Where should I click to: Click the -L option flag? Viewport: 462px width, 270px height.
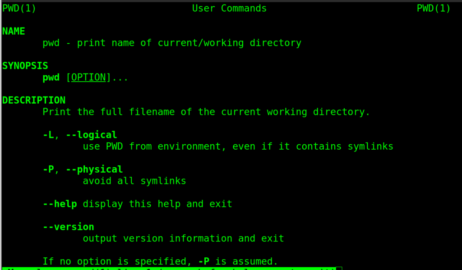48,135
